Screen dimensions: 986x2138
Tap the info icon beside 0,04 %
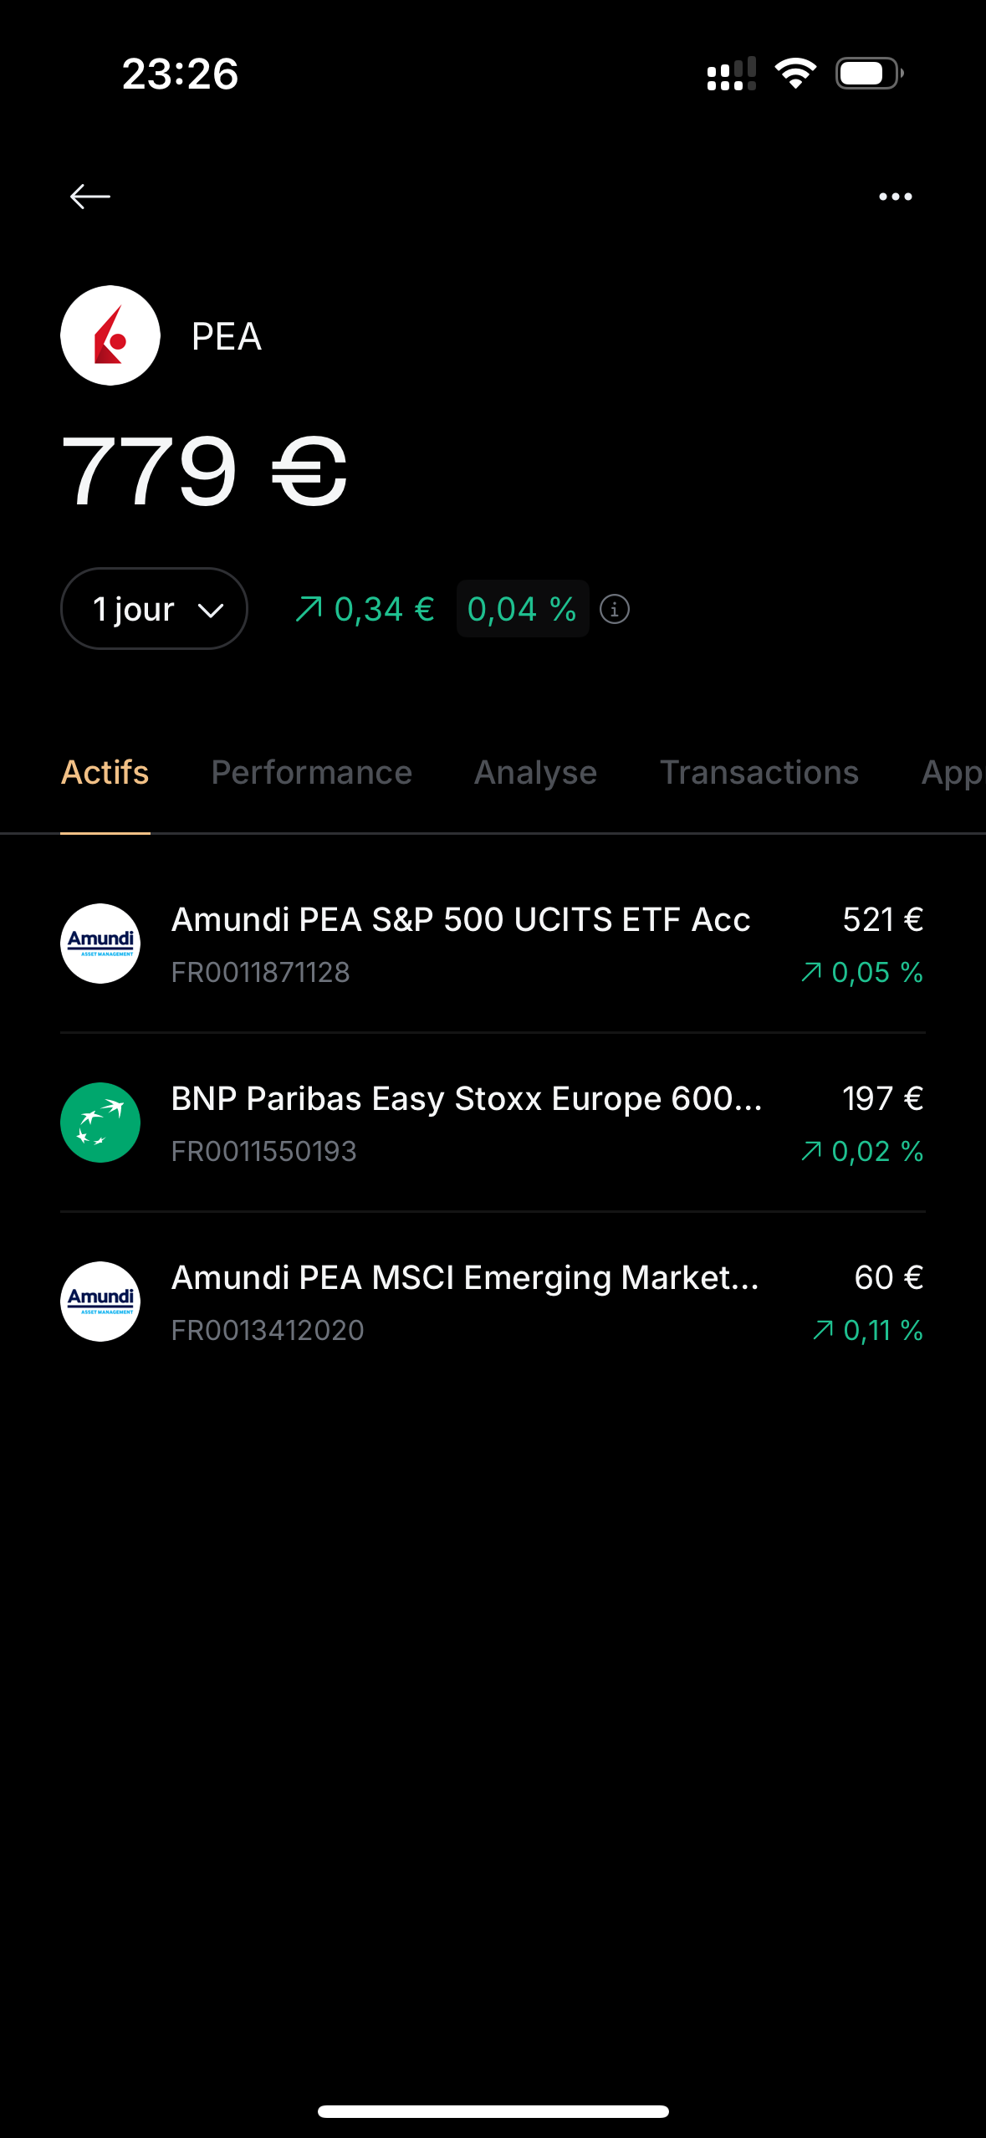tap(615, 609)
